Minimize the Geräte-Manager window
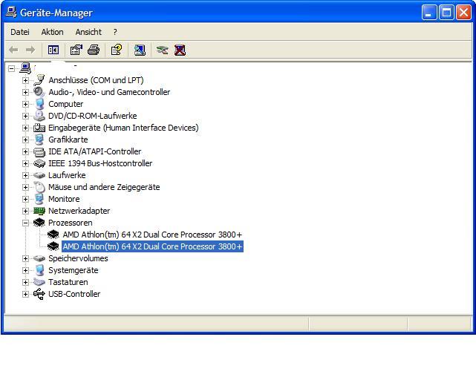Image resolution: width=476 pixels, height=380 pixels. coord(429,13)
